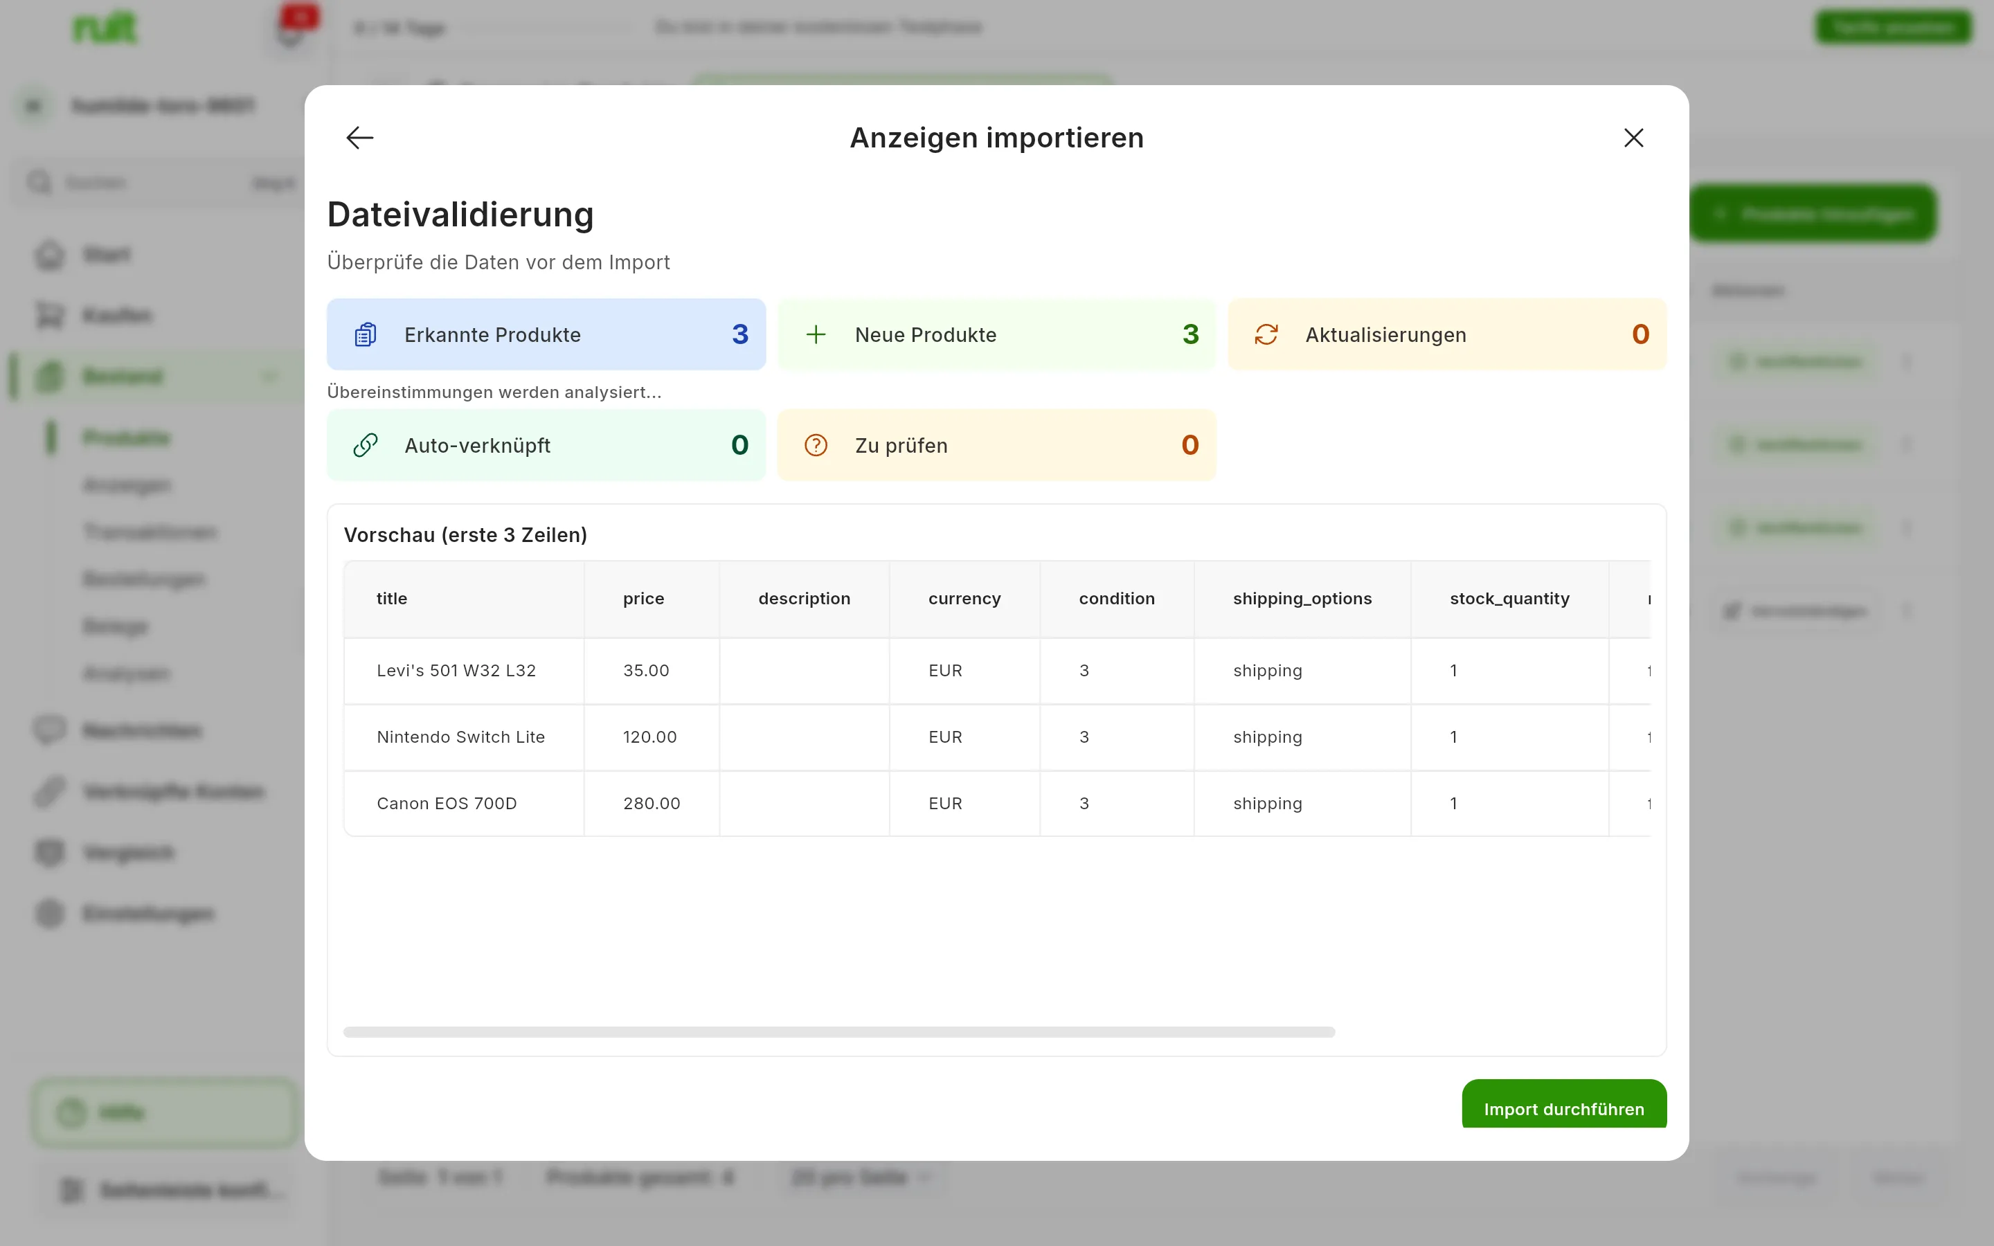Screen dimensions: 1994x1246
Task: Select the Auto-verknüpft card
Action: click(x=546, y=445)
